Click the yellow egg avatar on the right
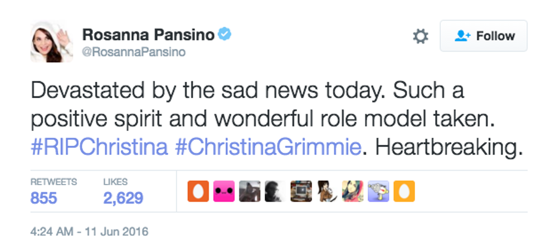Screen dimensions: 546x248 (x=403, y=191)
